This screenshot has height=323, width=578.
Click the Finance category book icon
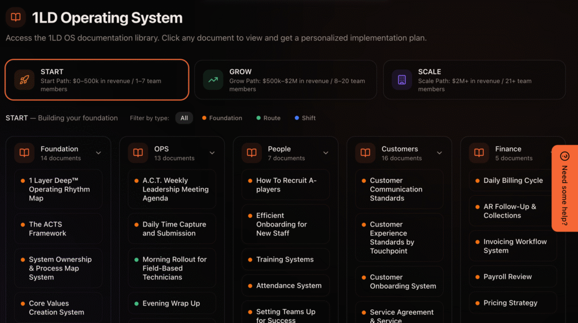coord(479,153)
